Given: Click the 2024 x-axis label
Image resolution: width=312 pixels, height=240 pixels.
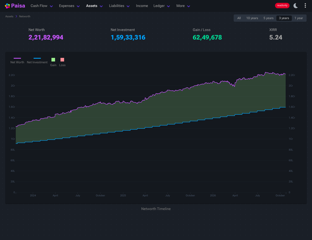Looking at the screenshot, I should tap(33, 196).
